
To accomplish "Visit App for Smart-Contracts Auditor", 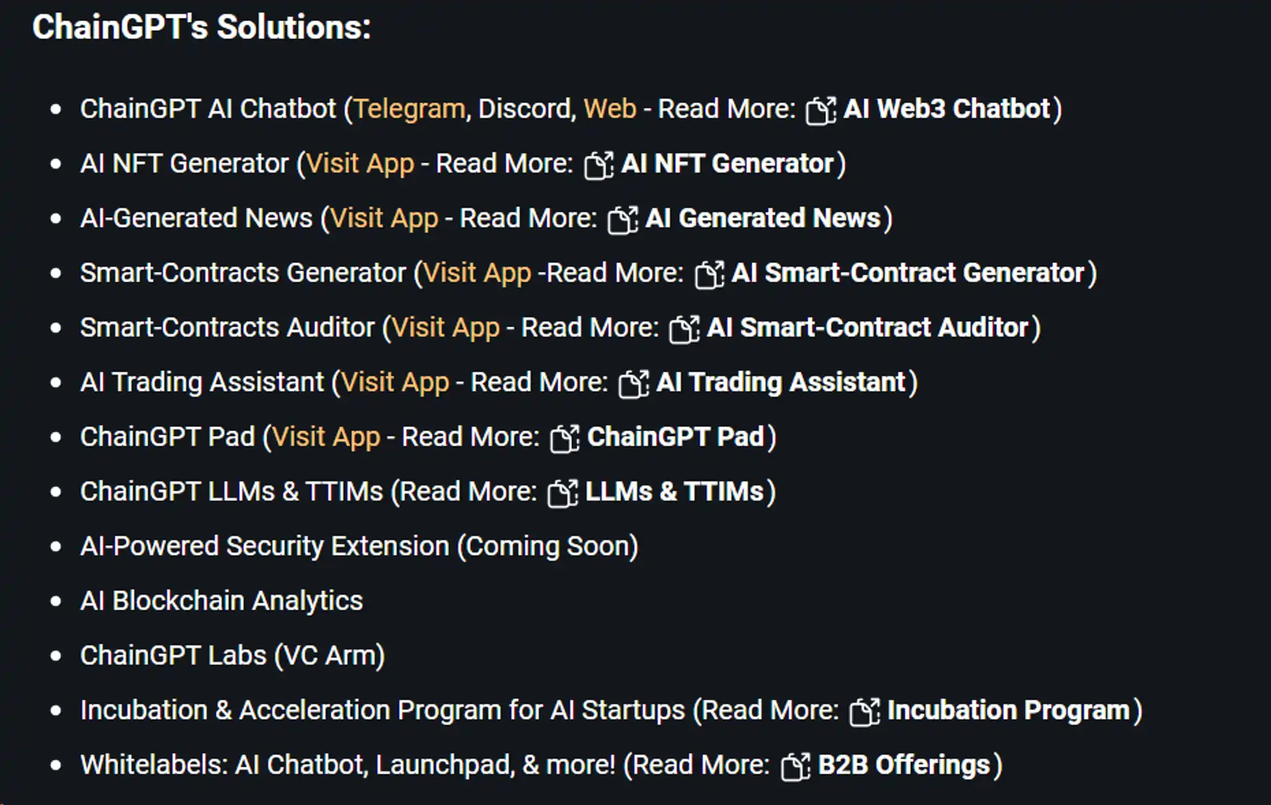I will (x=445, y=328).
